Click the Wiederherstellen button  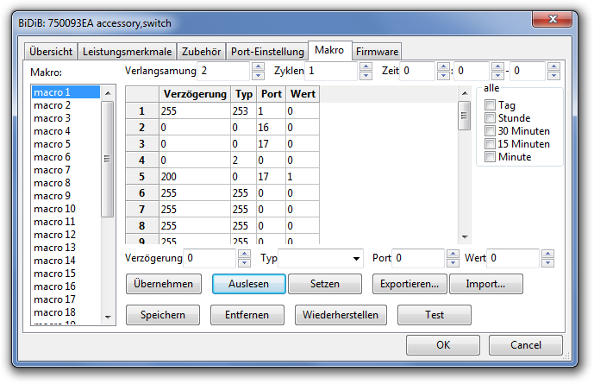click(x=341, y=315)
